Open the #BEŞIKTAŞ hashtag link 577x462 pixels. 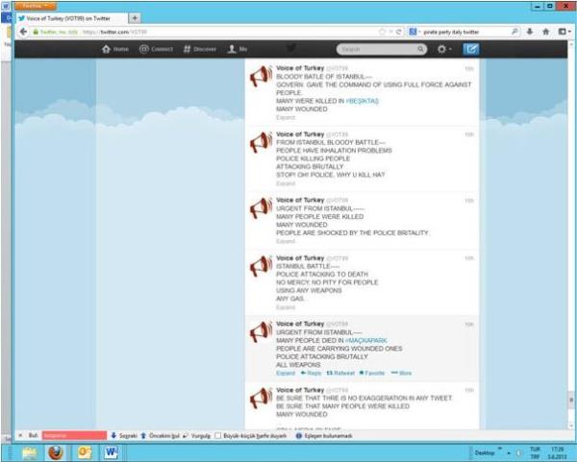(x=363, y=101)
